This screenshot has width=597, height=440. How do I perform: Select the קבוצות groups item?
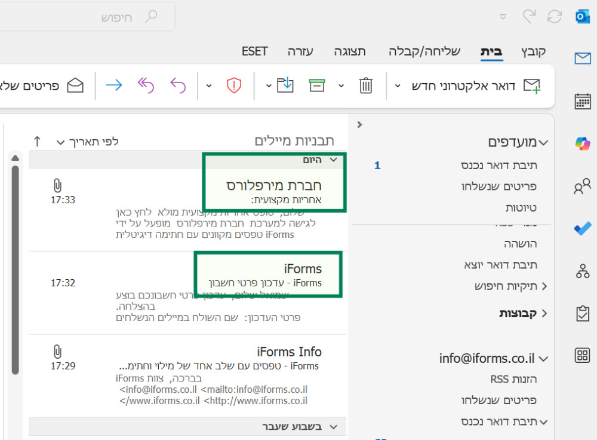[x=518, y=313]
